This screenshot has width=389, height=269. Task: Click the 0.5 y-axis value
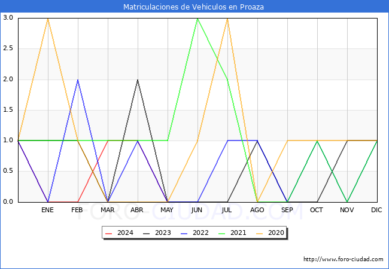click(x=8, y=171)
